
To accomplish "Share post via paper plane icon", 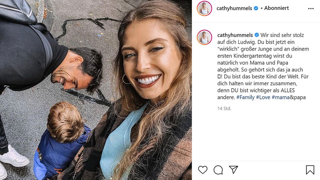I will coord(233,170).
